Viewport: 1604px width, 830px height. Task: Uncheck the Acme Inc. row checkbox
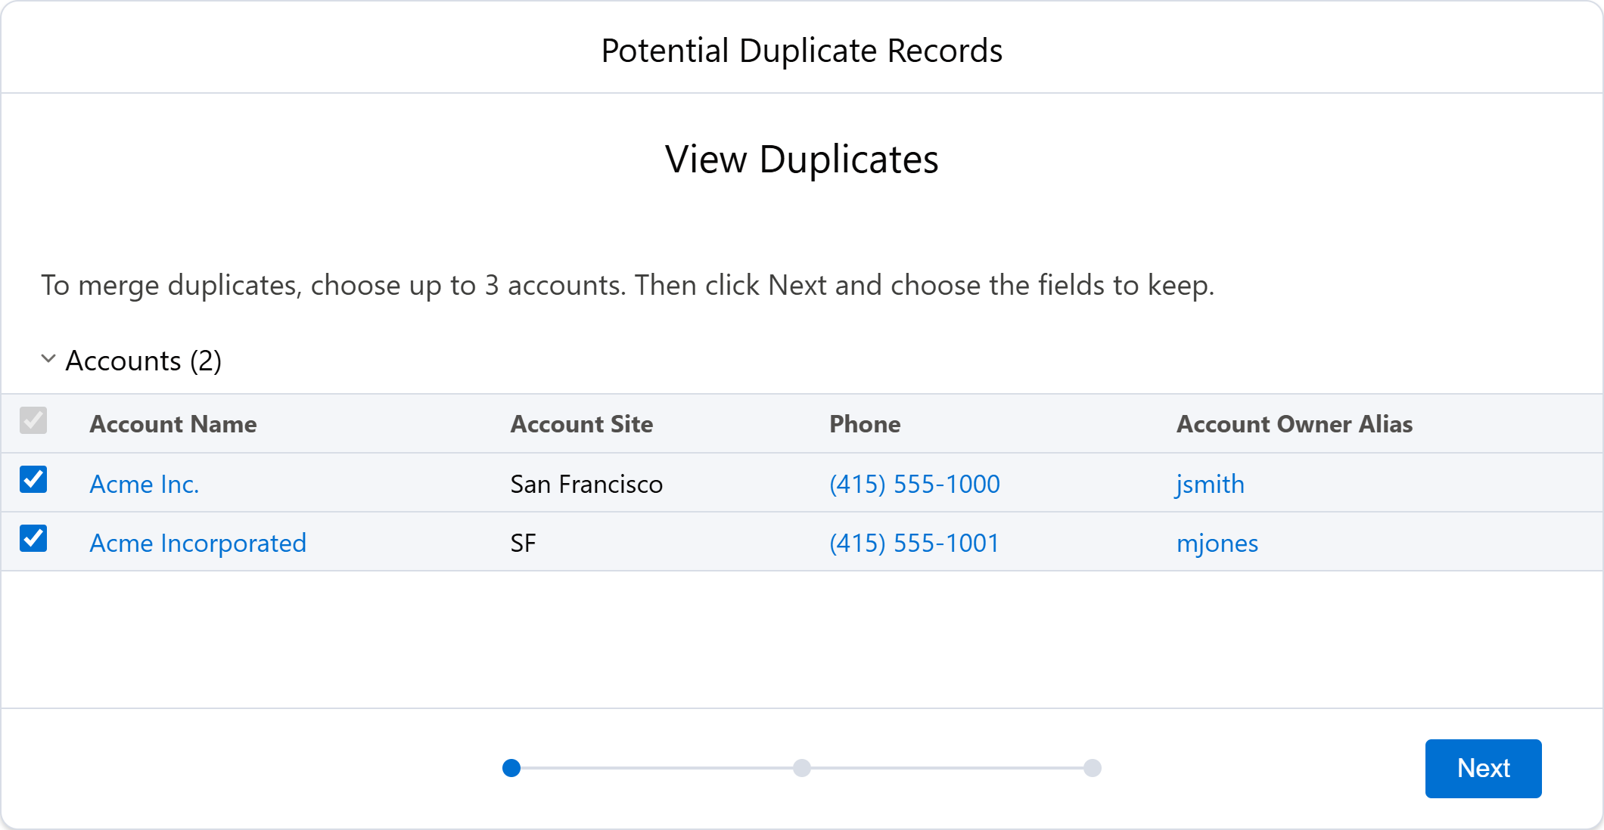(33, 479)
